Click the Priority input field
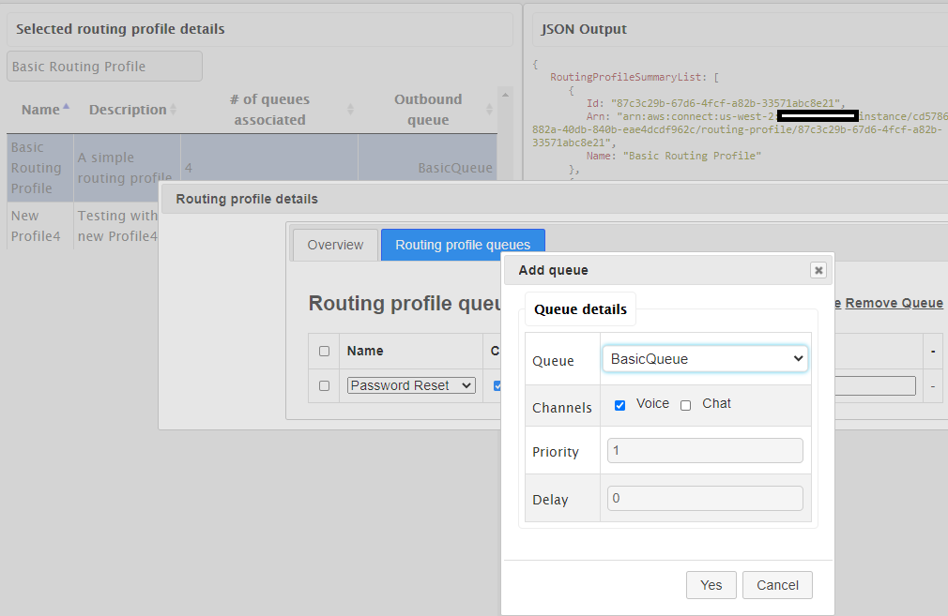 pyautogui.click(x=705, y=451)
